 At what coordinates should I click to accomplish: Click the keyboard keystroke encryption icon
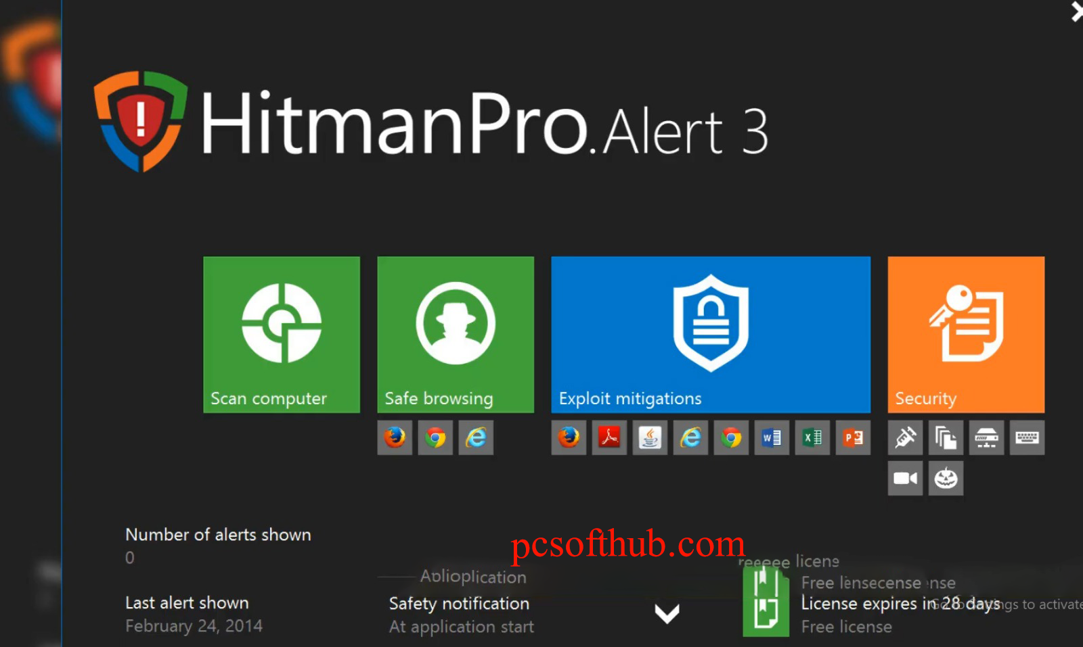(x=1027, y=437)
